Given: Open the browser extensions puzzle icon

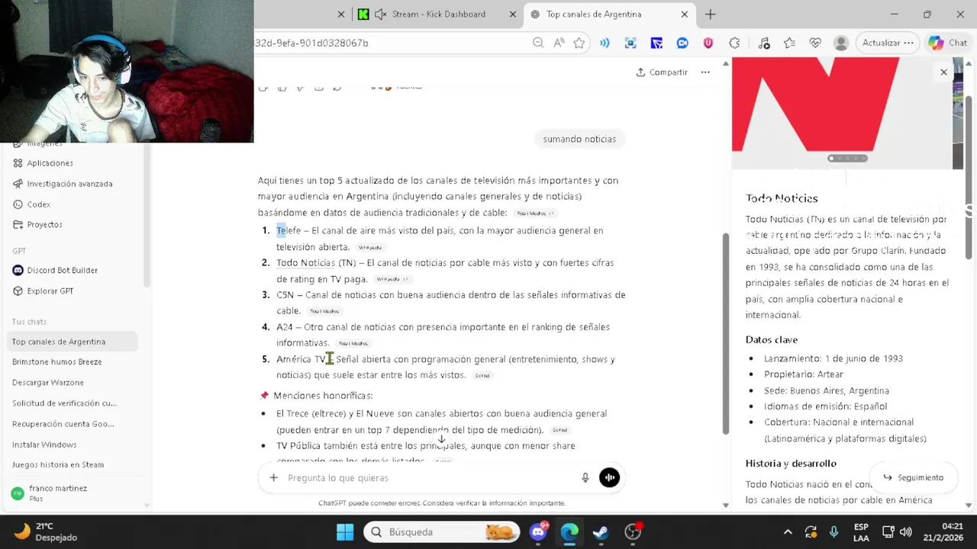Looking at the screenshot, I should point(734,43).
